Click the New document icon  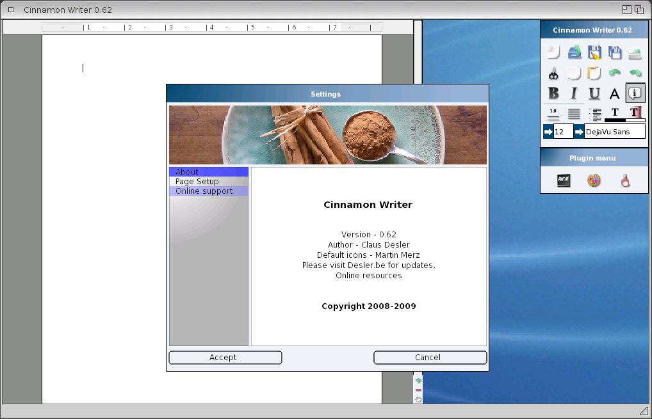pos(554,52)
